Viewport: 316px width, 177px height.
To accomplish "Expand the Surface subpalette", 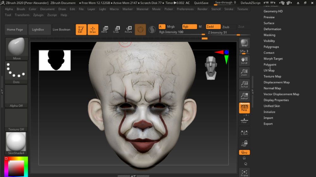I will (x=269, y=23).
